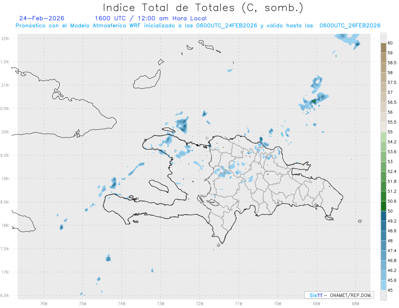
Task: Pick the dark blue swatch between 49.2 and 50
Action: click(383, 216)
